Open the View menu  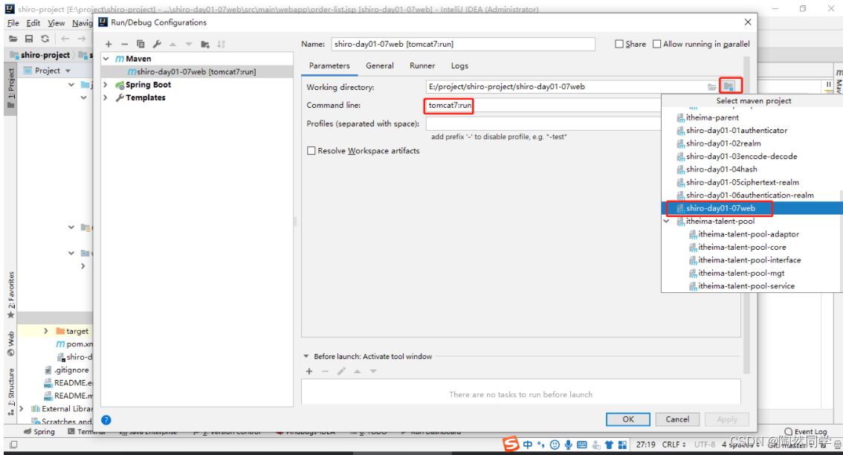pyautogui.click(x=56, y=23)
